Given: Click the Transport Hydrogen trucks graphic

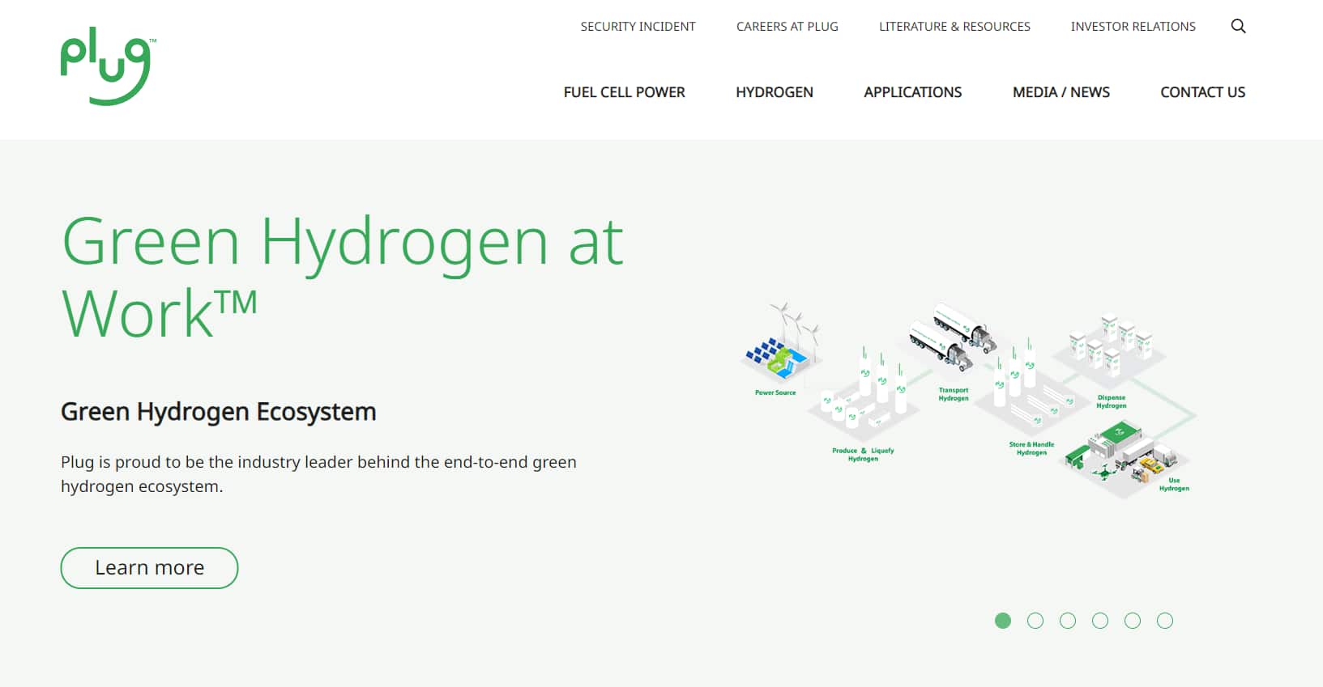Looking at the screenshot, I should pos(953,338).
